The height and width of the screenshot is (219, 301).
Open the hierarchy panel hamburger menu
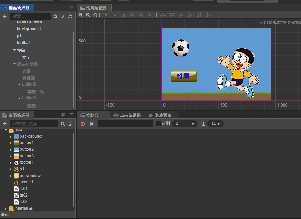click(71, 7)
